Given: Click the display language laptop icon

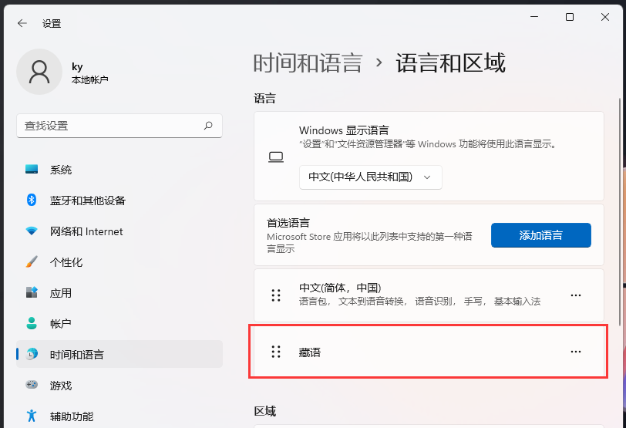Looking at the screenshot, I should pos(276,157).
